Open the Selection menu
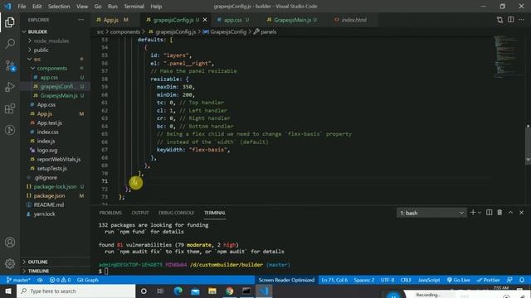This screenshot has width=531, height=298. (59, 7)
